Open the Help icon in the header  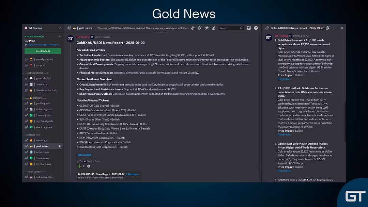pos(256,28)
